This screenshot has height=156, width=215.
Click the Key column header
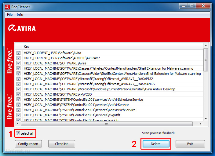click(27, 46)
